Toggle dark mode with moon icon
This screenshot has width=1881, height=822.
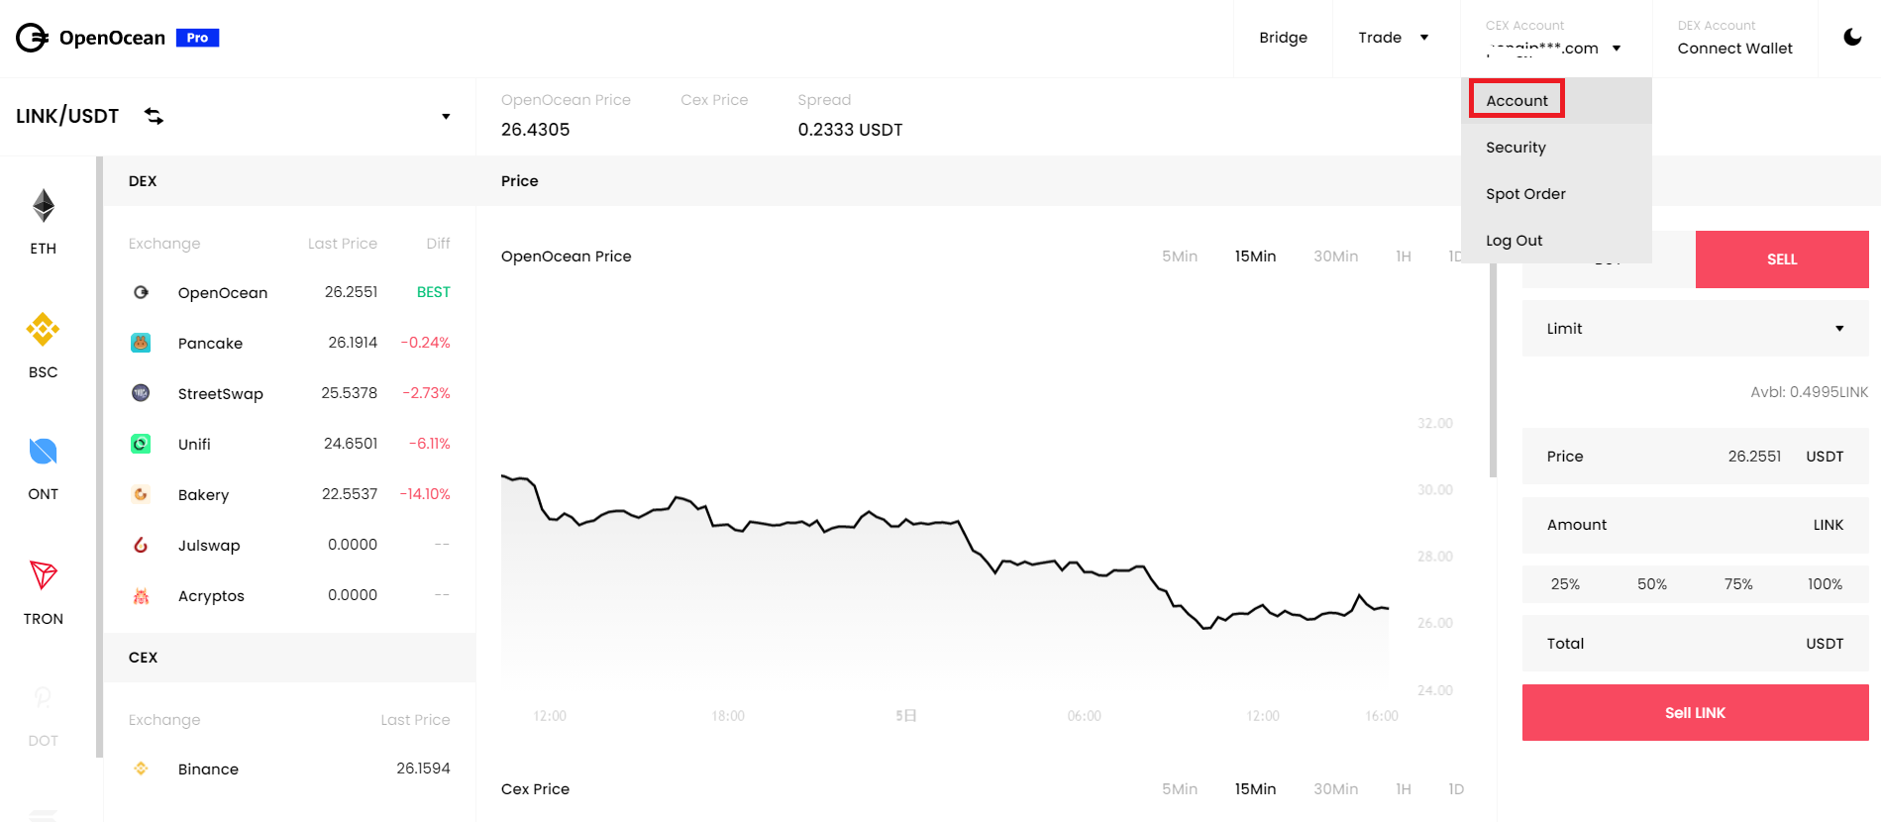1852,38
